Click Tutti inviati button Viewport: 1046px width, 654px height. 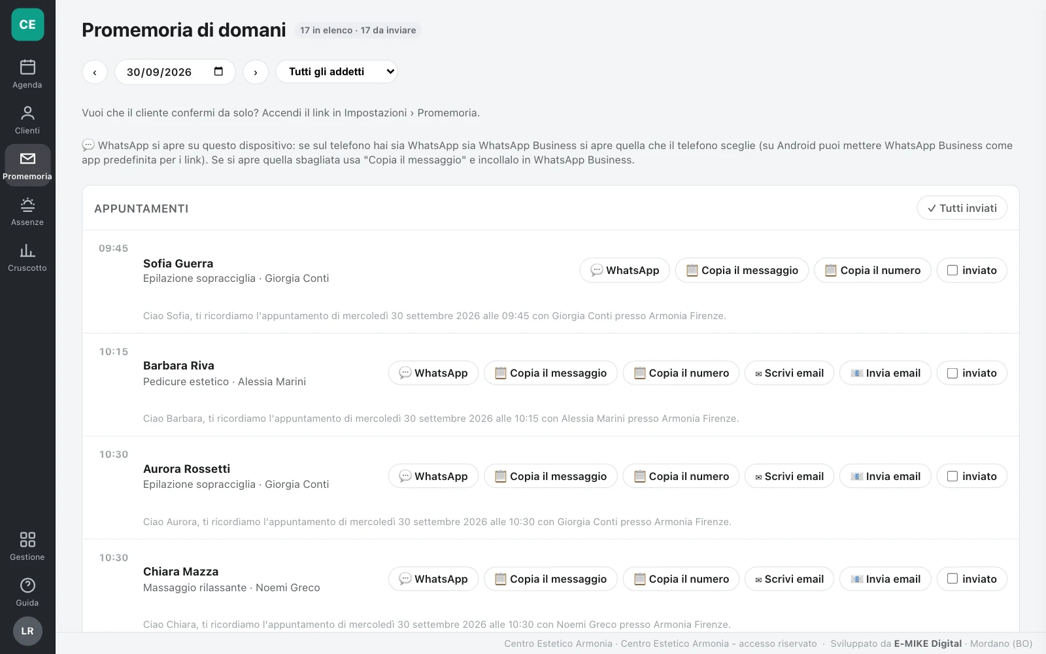962,208
